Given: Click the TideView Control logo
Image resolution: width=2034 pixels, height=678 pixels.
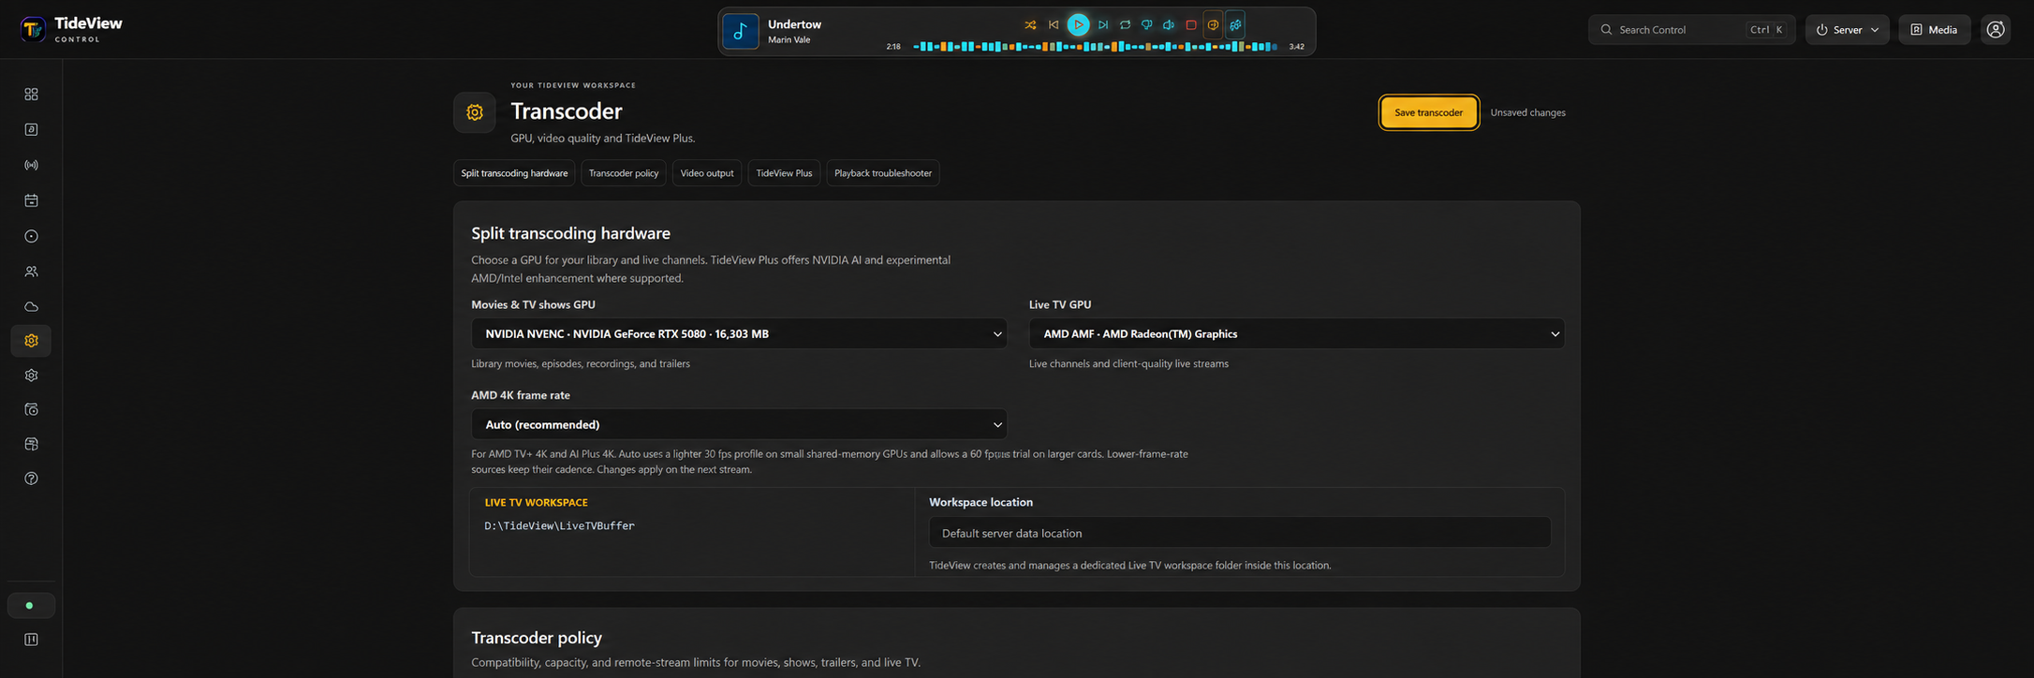Looking at the screenshot, I should pos(71,29).
